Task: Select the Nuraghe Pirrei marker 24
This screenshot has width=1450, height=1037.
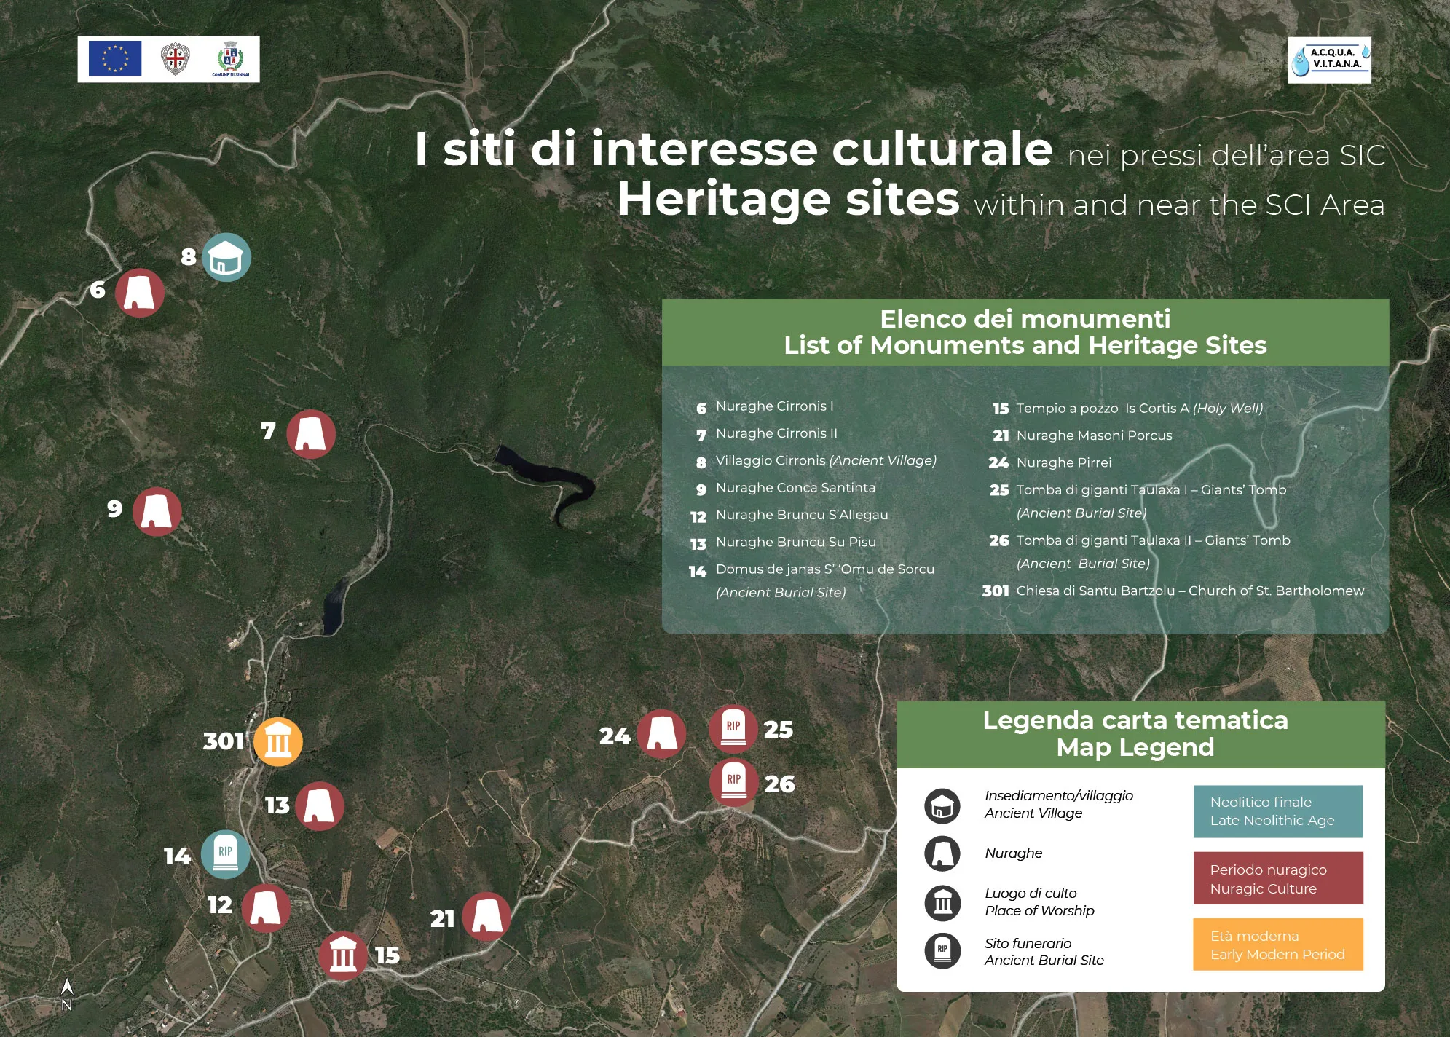Action: click(x=661, y=734)
